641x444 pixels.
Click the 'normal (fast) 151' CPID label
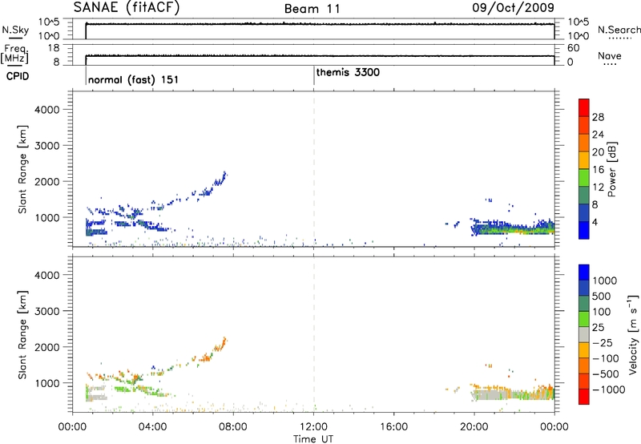pos(133,79)
